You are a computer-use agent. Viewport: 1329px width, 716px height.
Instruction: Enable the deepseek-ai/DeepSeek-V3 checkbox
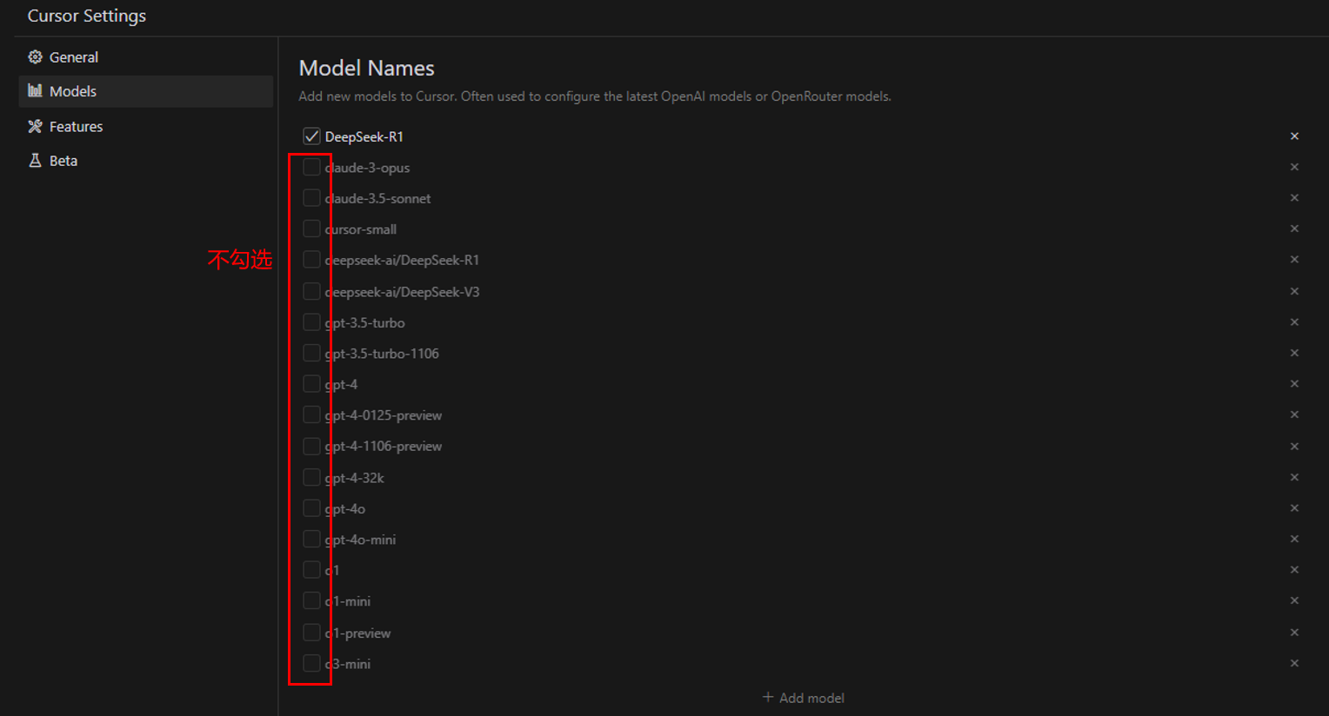point(311,291)
